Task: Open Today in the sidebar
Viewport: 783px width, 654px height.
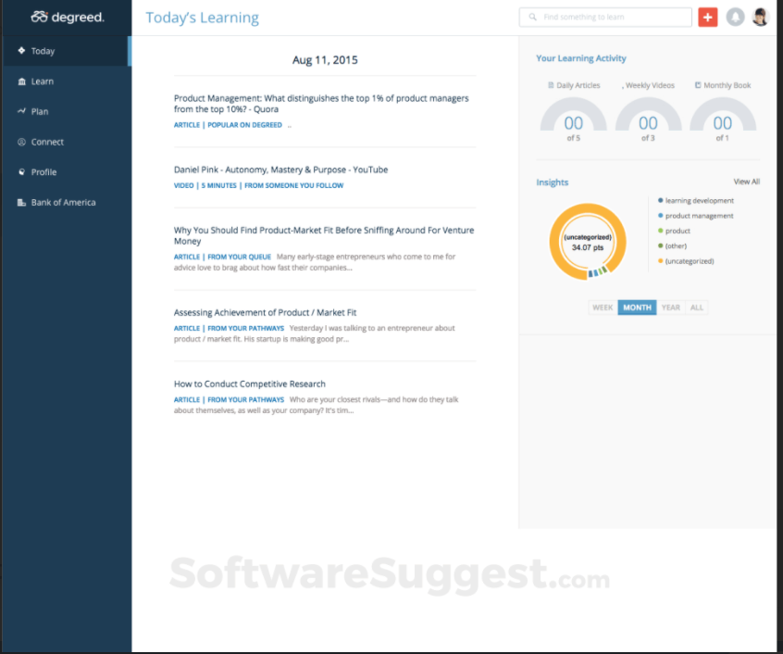Action: (66, 51)
